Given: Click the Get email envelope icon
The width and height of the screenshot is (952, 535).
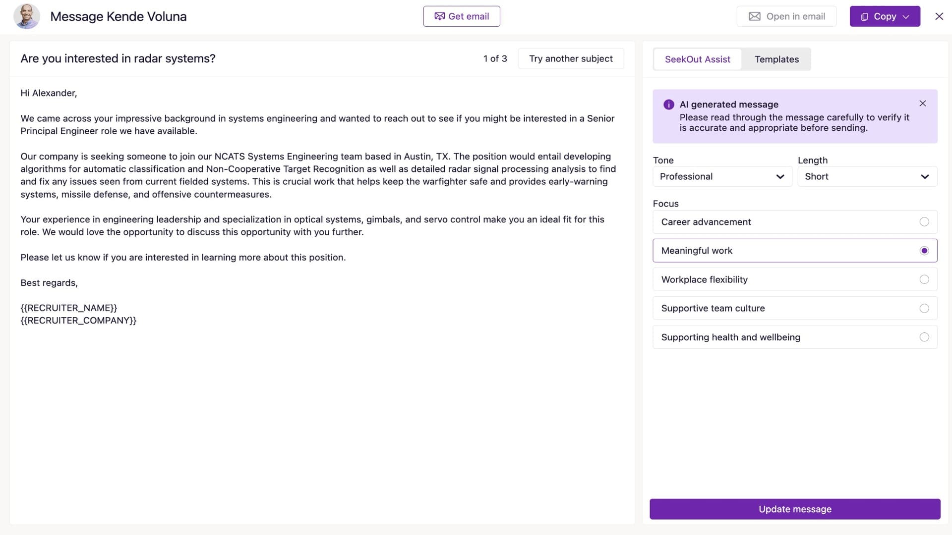Looking at the screenshot, I should click(x=440, y=16).
